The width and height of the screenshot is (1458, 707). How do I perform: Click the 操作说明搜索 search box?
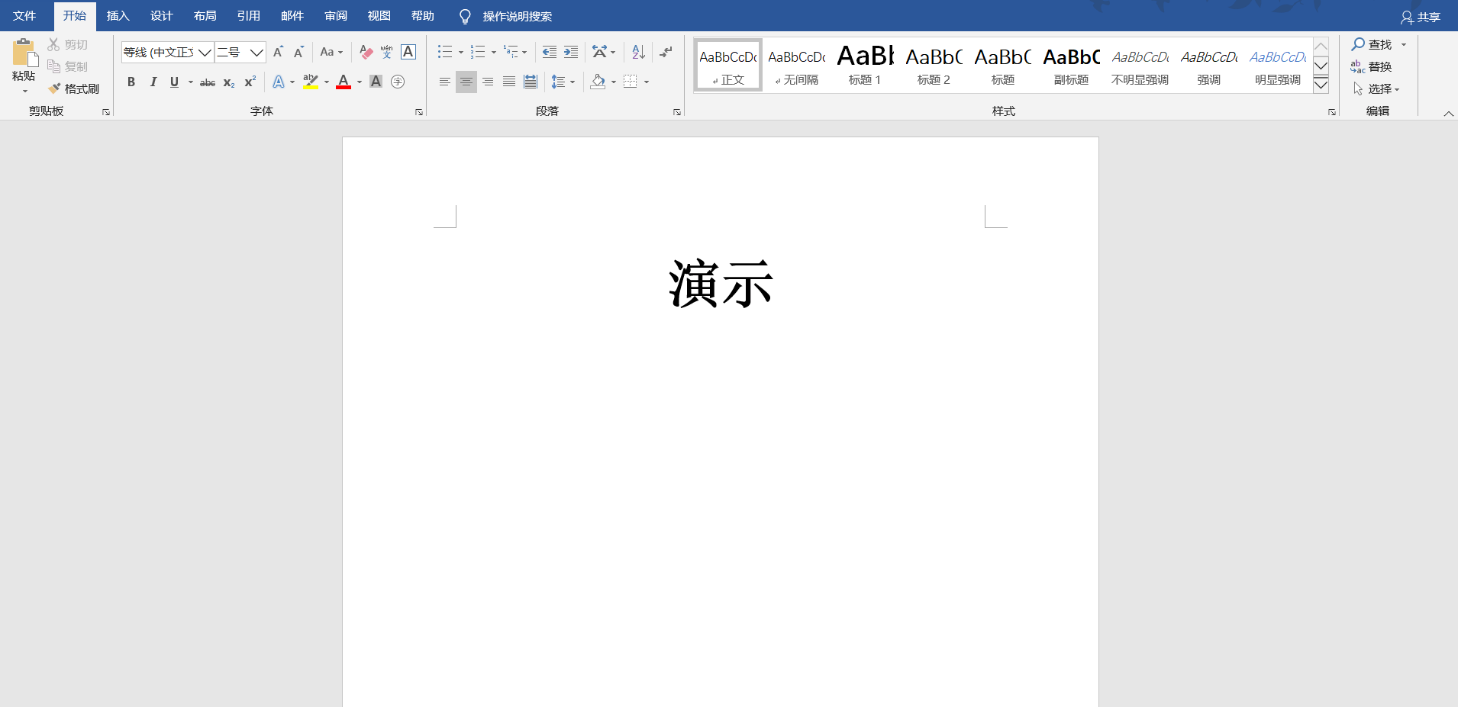point(517,17)
